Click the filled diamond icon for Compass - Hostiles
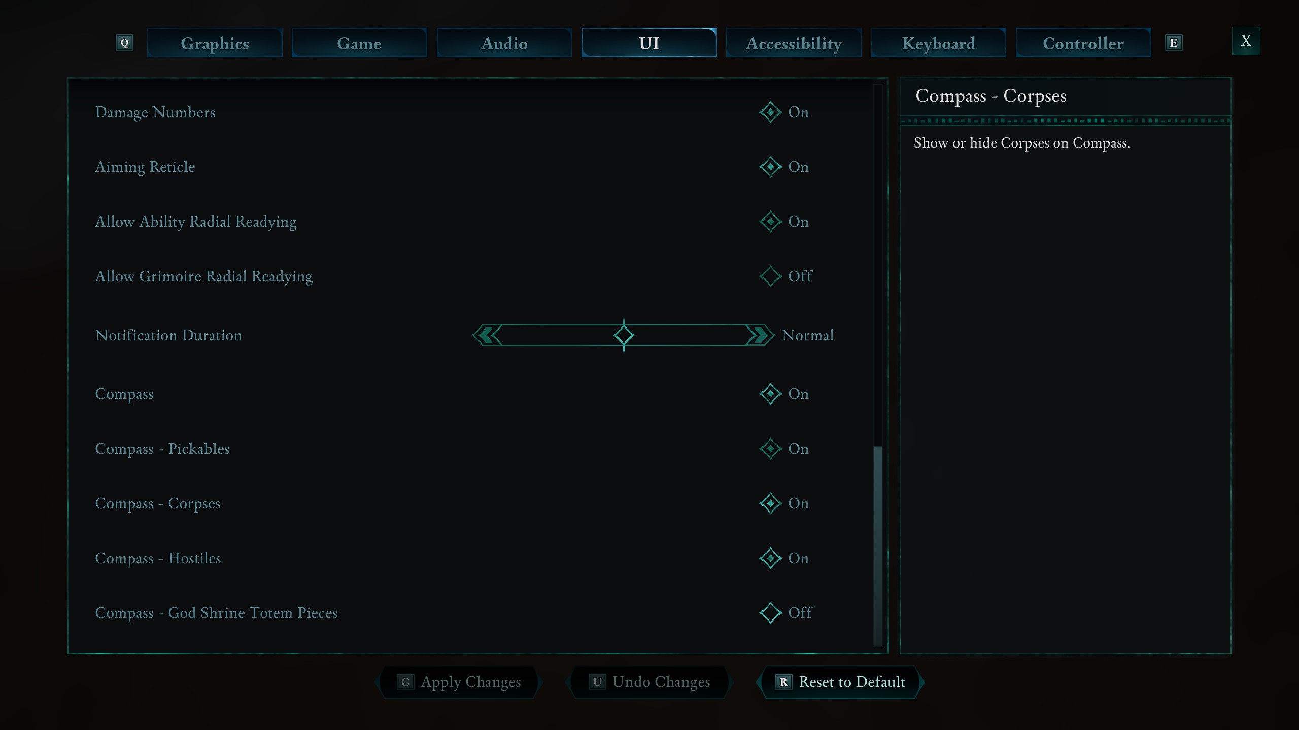This screenshot has width=1299, height=730. coord(769,557)
